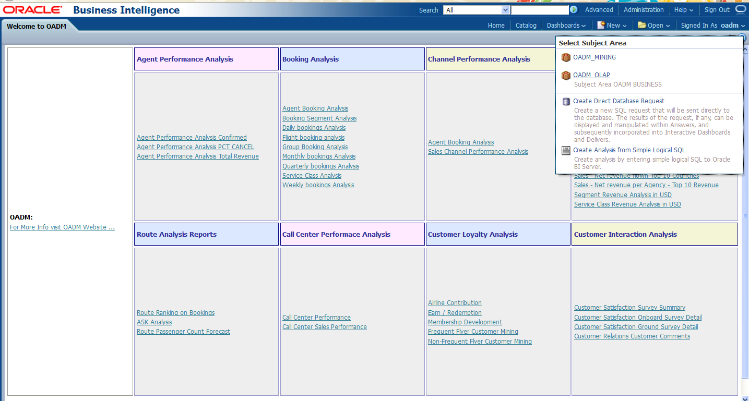Viewport: 749px width, 401px height.
Task: Expand the Dashboards menu
Action: (566, 26)
